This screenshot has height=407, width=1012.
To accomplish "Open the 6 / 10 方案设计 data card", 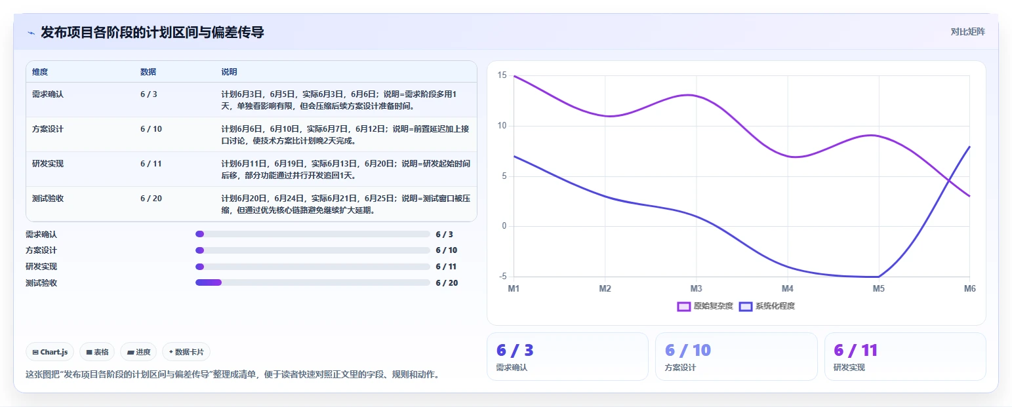I will 736,357.
